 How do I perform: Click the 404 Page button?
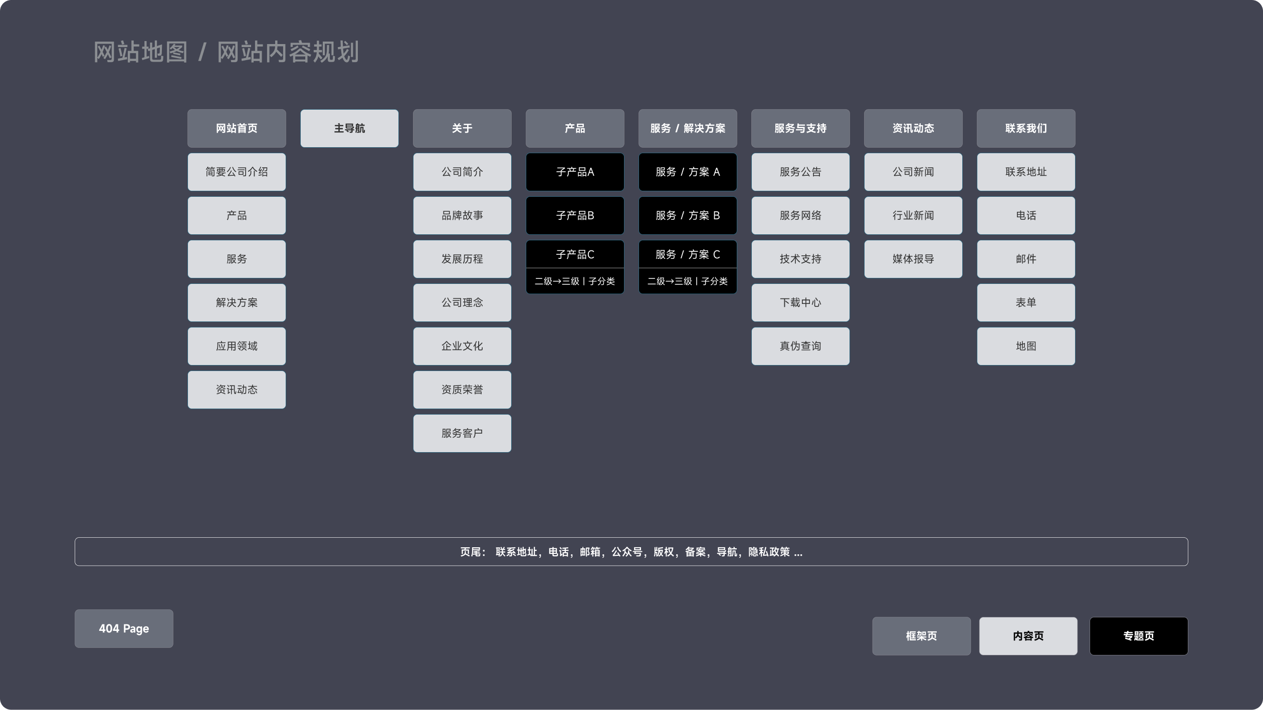click(x=124, y=628)
